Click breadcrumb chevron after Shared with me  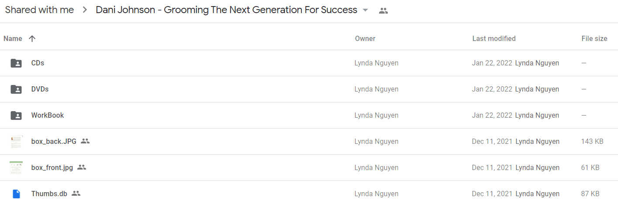(85, 10)
